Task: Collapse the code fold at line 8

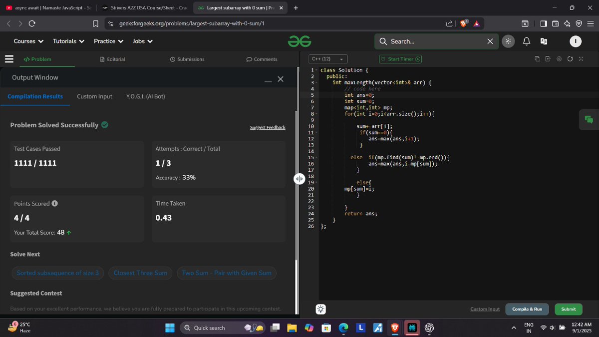Action: 316,114
